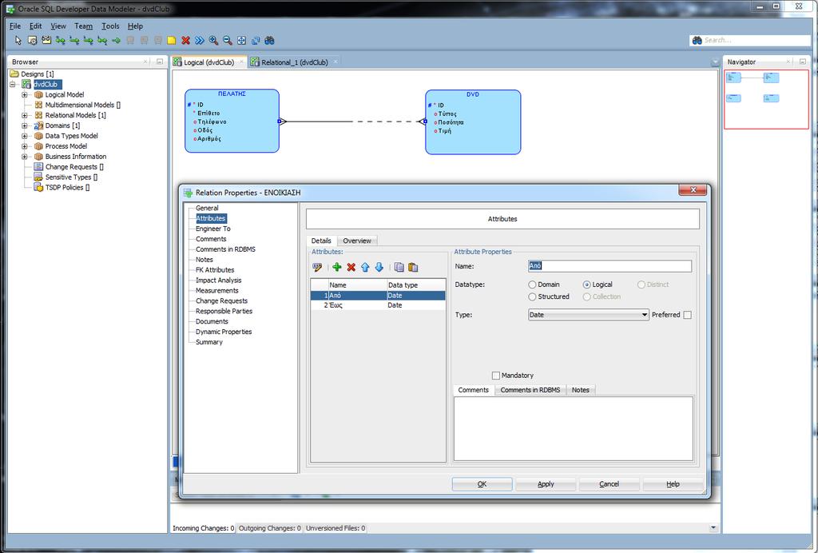Open the Comments in RDBMS tab under Mandatory
Screen dimensions: 818x553
[530, 390]
